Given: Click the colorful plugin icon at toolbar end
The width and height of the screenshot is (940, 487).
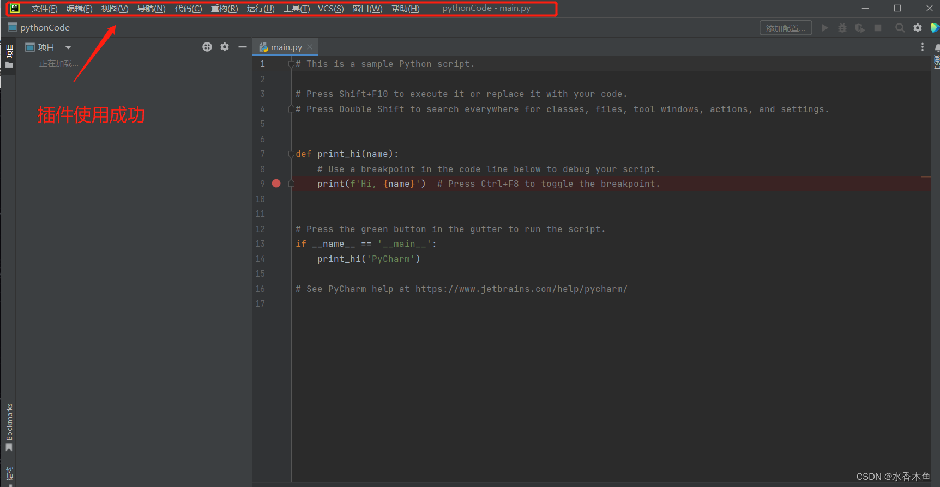Looking at the screenshot, I should pos(935,28).
